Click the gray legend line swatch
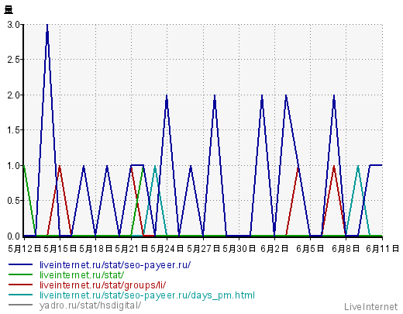The width and height of the screenshot is (403, 314). coord(20,305)
